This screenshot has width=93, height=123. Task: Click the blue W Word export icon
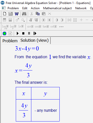[17, 14]
